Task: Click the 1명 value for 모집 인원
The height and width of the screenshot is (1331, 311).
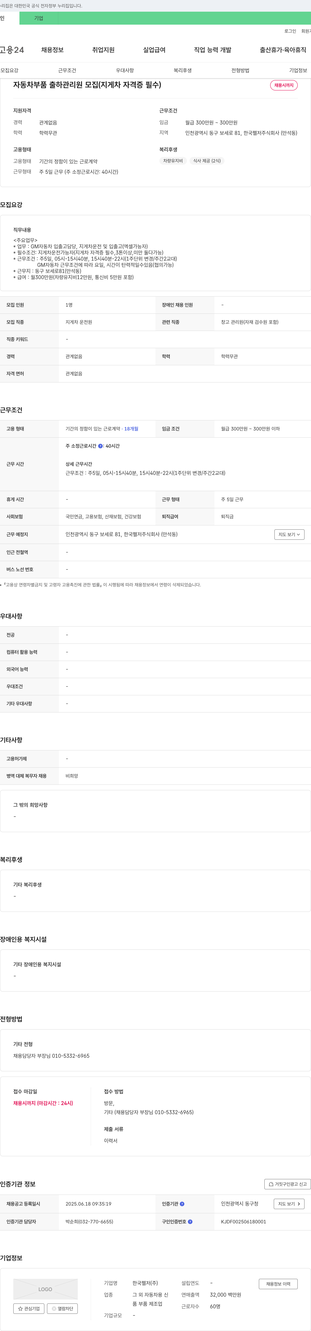Action: (69, 305)
